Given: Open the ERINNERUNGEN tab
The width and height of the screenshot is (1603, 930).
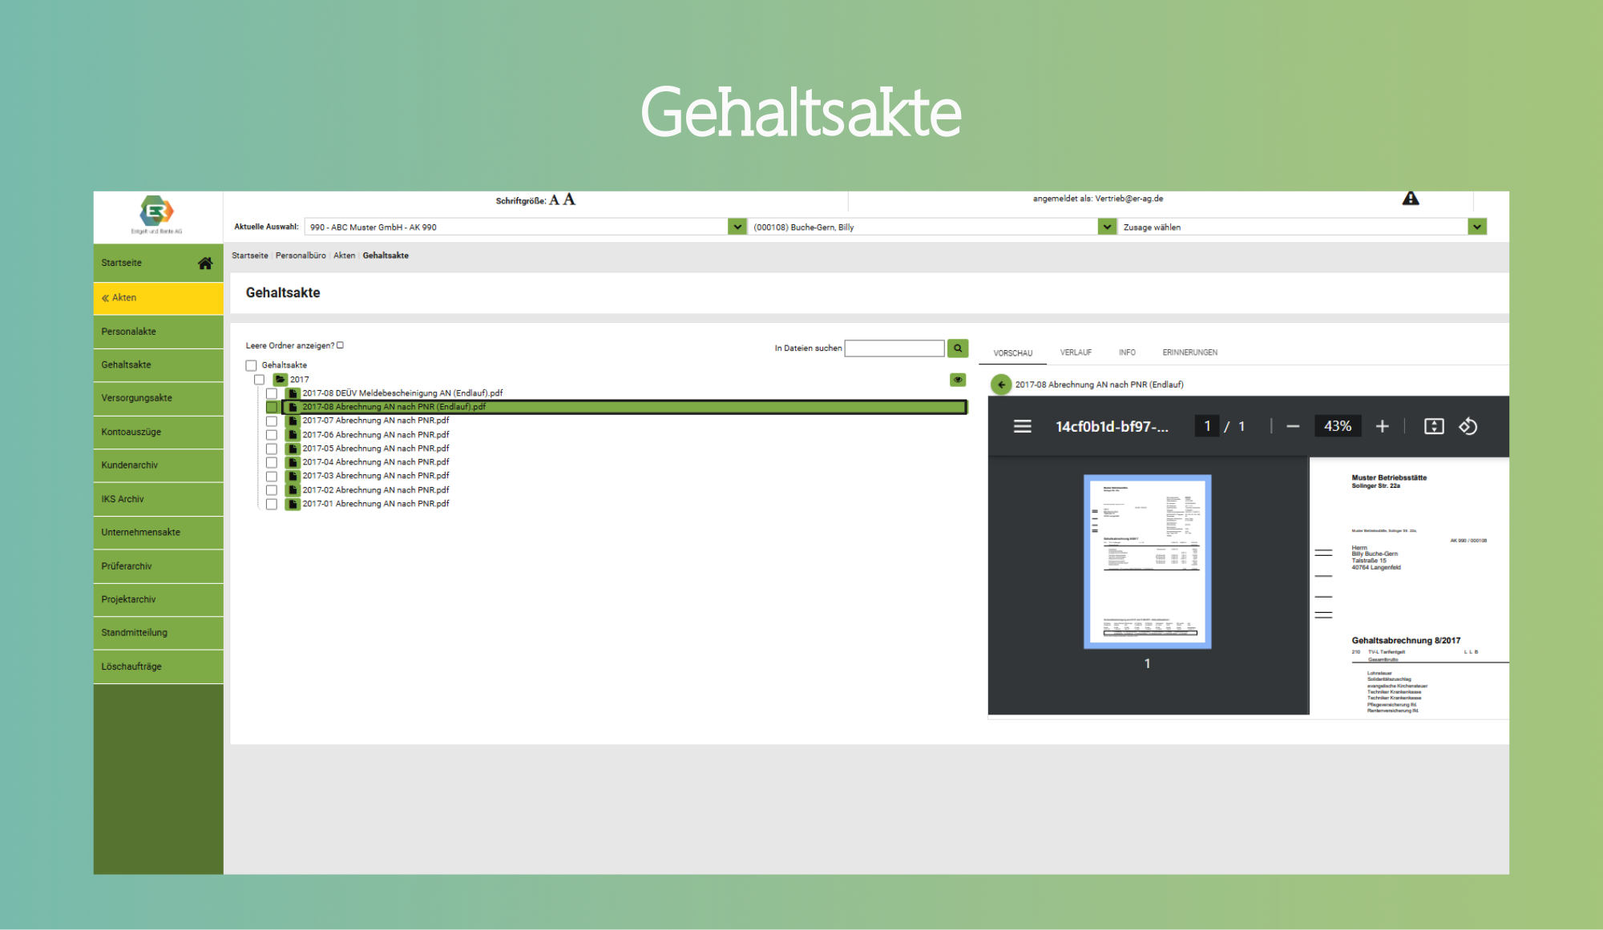Looking at the screenshot, I should [x=1189, y=352].
